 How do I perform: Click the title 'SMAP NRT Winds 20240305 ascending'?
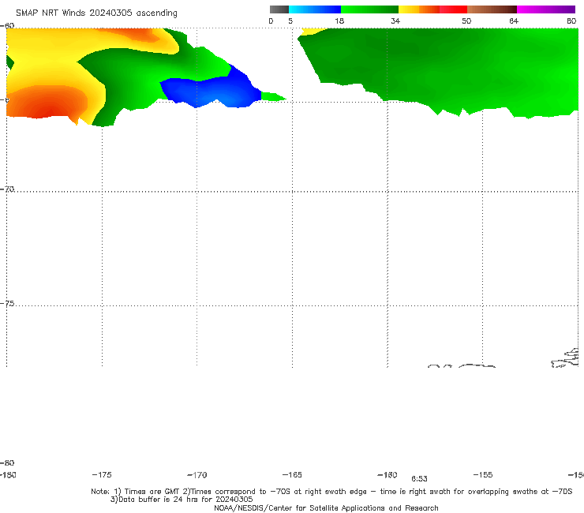tap(96, 13)
